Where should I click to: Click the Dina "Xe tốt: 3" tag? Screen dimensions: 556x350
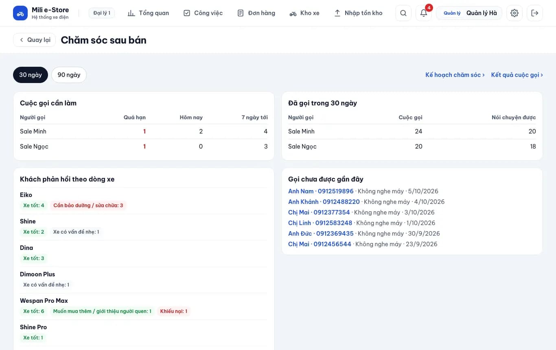click(34, 258)
